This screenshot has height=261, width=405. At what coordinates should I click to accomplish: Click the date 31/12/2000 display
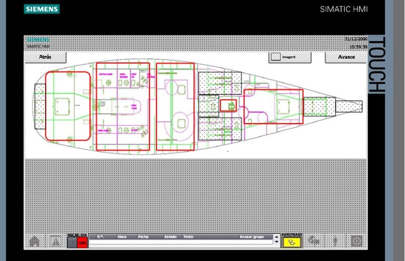coord(356,39)
